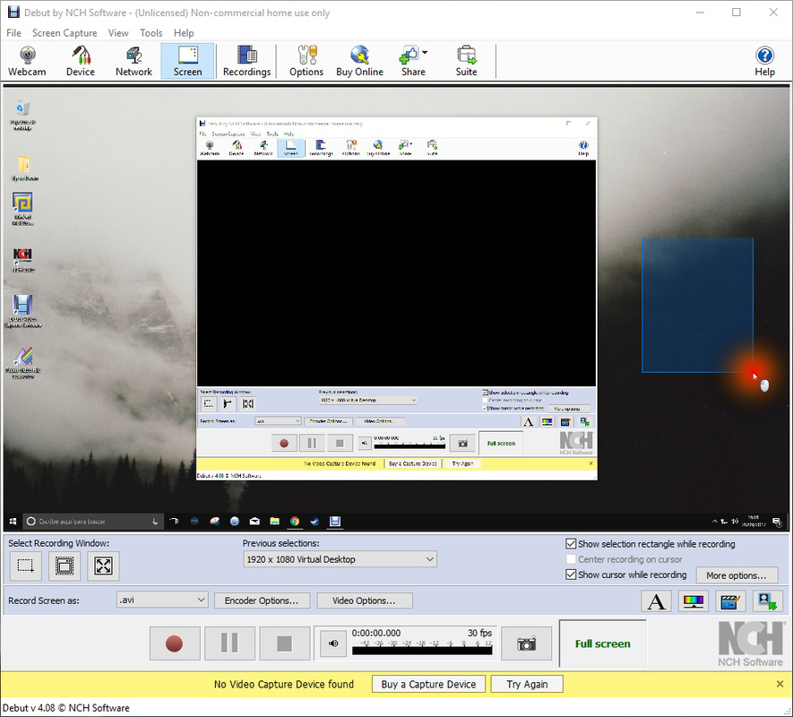This screenshot has width=793, height=717.
Task: Select the Screen capture mode
Action: point(187,61)
